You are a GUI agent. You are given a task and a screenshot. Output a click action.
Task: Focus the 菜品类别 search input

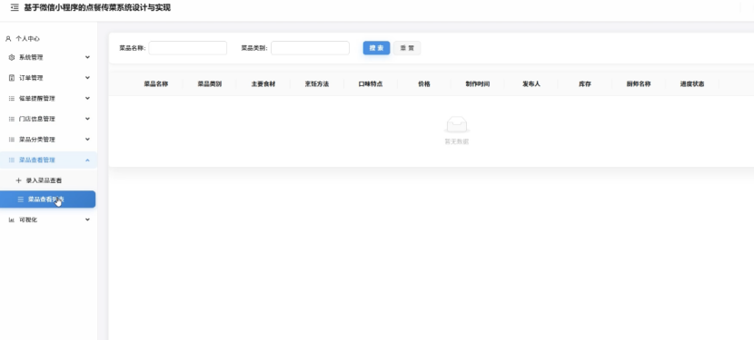click(x=310, y=48)
